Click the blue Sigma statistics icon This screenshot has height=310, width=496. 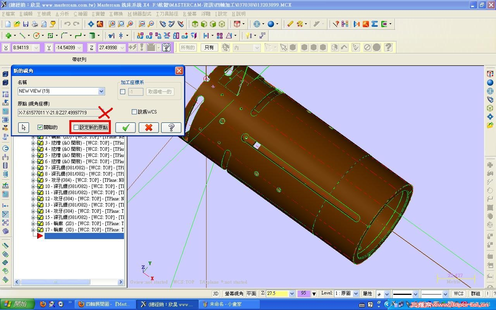coord(374,24)
